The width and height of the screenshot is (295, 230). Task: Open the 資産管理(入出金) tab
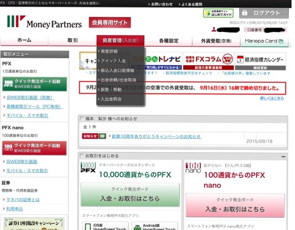coord(120,40)
